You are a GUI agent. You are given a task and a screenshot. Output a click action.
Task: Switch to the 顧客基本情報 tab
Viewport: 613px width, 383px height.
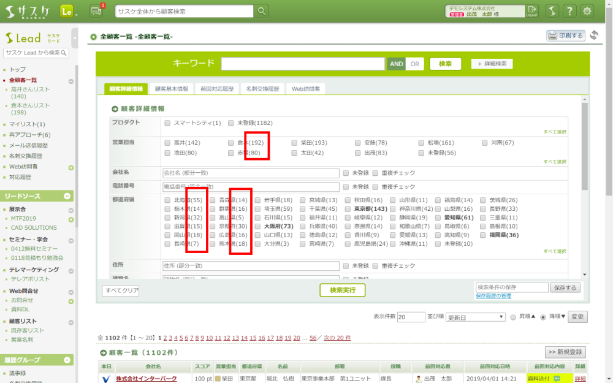point(171,89)
